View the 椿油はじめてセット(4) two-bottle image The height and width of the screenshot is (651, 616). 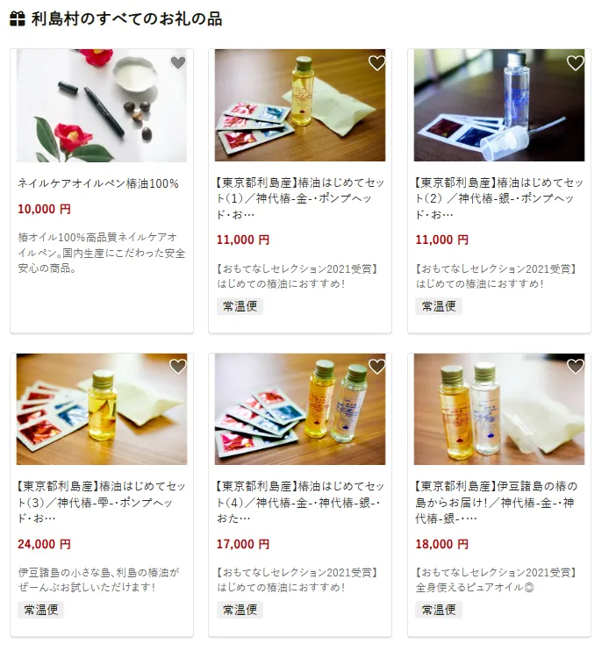click(300, 409)
